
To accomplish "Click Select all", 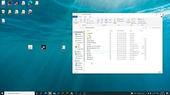I will (141, 19).
